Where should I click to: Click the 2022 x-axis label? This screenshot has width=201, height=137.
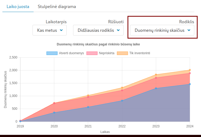pos(122,126)
